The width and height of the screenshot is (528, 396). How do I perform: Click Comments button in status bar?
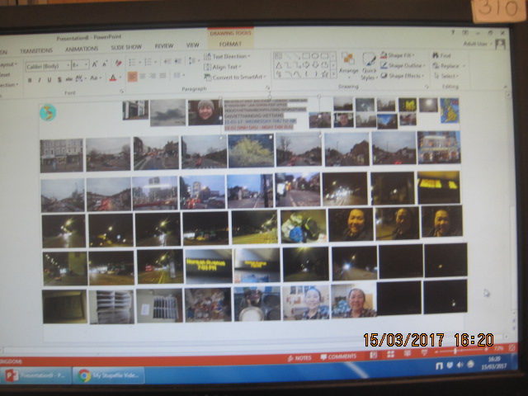[x=338, y=356]
